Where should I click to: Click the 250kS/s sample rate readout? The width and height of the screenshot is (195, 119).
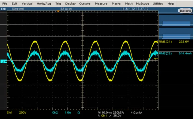pyautogui.click(x=118, y=113)
